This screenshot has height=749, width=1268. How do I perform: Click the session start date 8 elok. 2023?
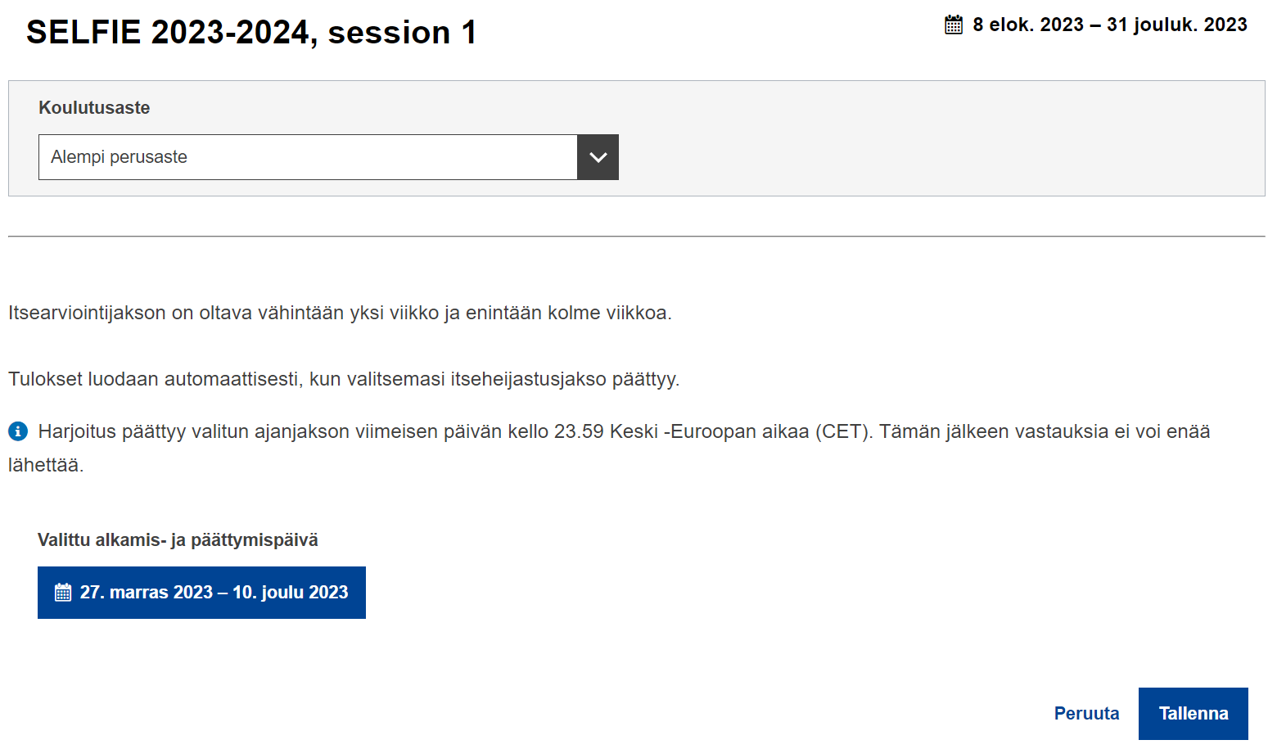tap(1028, 25)
